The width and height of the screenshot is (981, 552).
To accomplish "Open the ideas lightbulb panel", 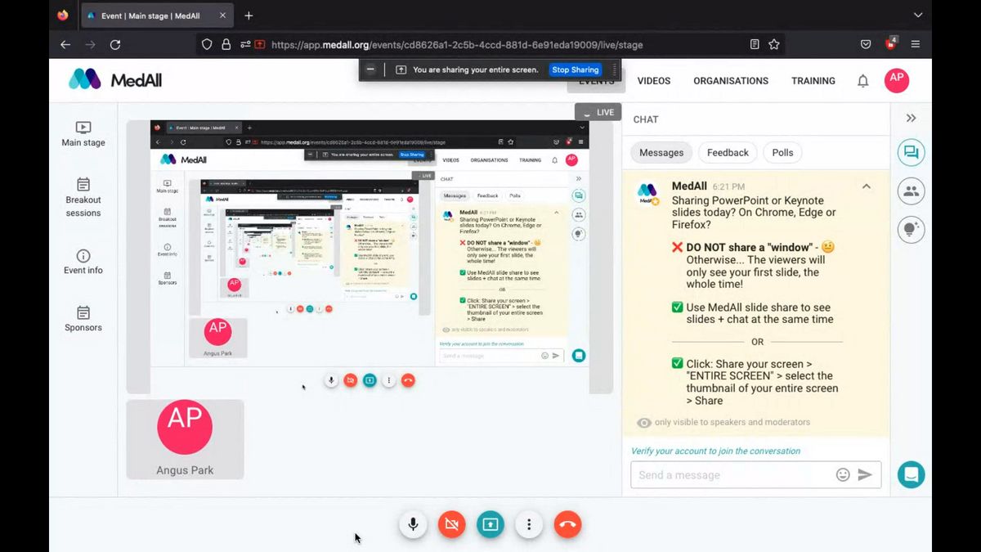I will 912,230.
